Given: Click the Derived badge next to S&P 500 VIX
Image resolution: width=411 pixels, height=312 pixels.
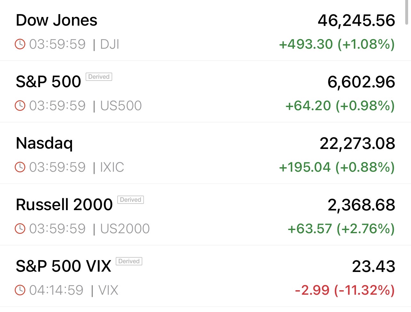Looking at the screenshot, I should (129, 261).
